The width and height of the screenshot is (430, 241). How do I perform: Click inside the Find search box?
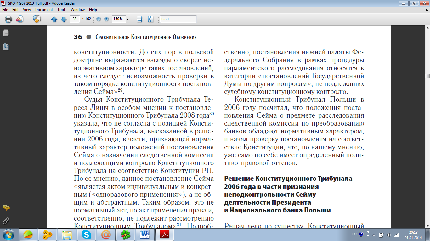[x=178, y=19]
